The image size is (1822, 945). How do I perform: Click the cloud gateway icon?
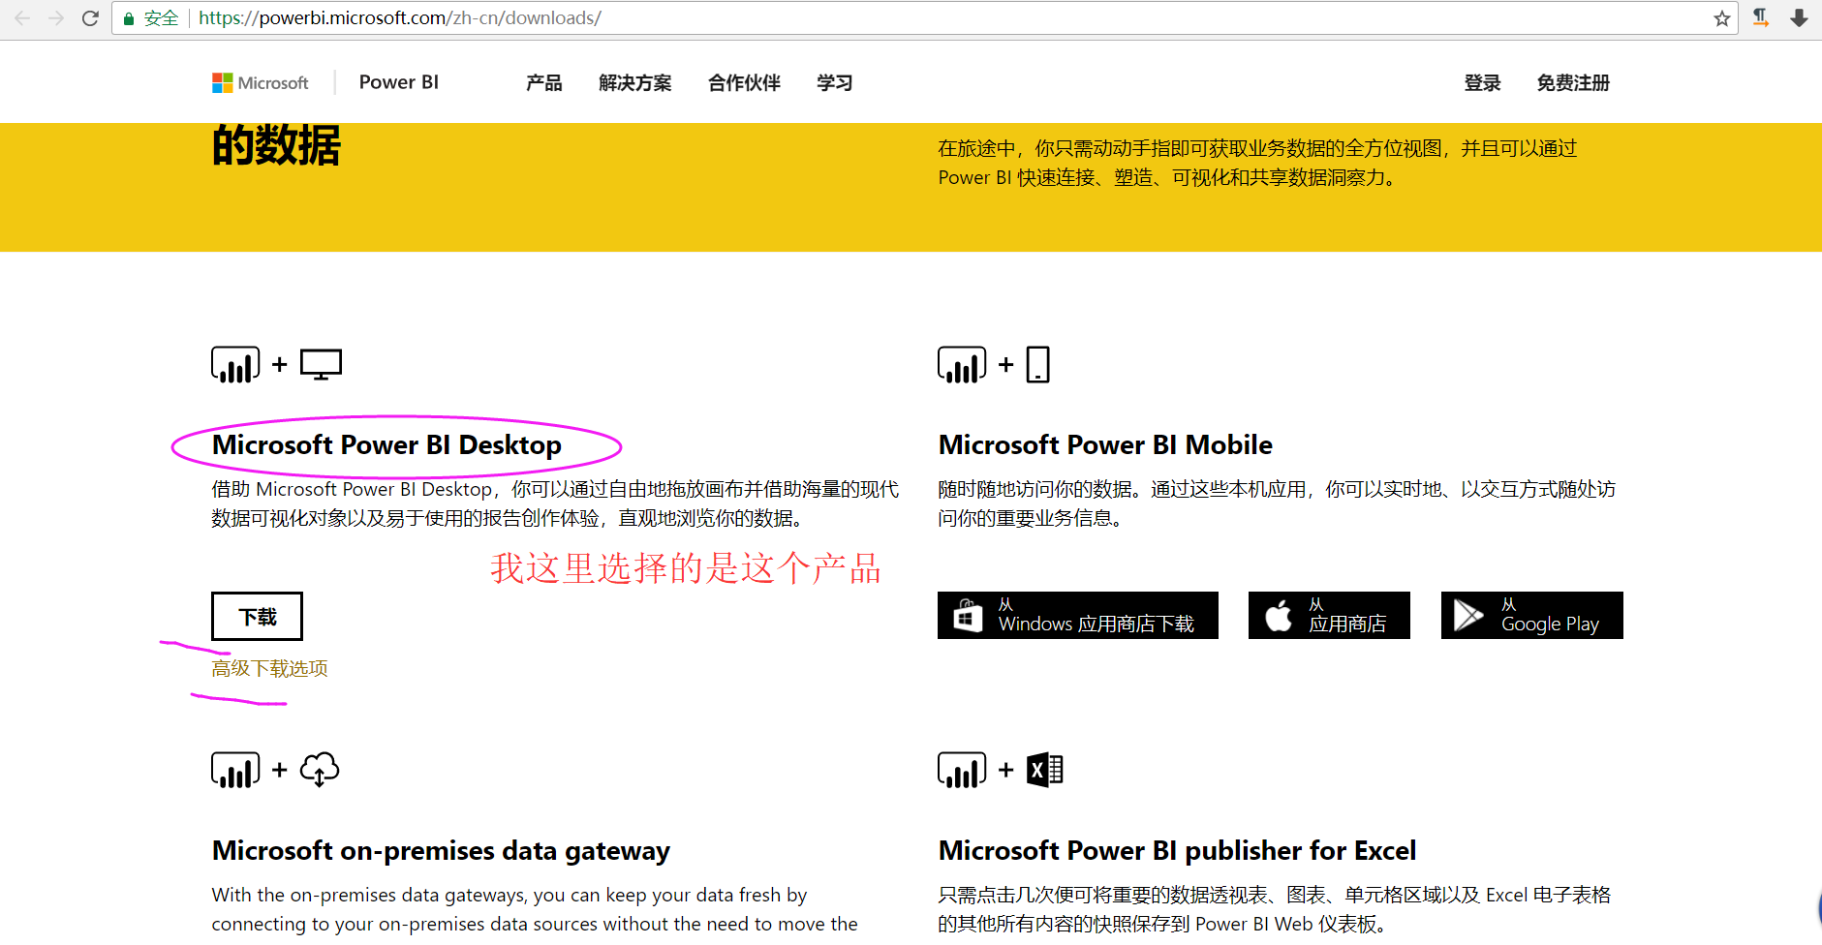(320, 771)
